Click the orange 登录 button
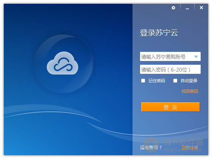The width and height of the screenshot is (212, 159). click(170, 107)
